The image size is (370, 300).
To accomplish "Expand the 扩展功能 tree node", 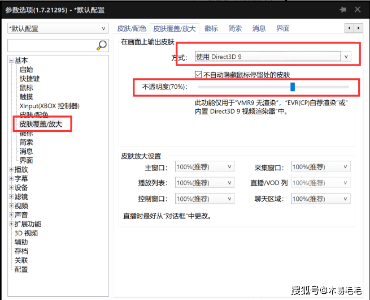I will (11, 224).
